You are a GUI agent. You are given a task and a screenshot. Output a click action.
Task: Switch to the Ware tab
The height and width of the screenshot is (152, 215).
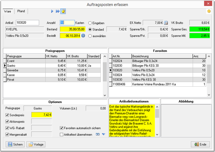[x=8, y=11]
